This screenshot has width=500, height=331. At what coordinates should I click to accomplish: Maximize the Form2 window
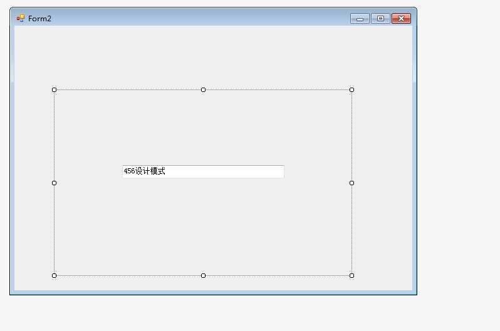pos(380,19)
